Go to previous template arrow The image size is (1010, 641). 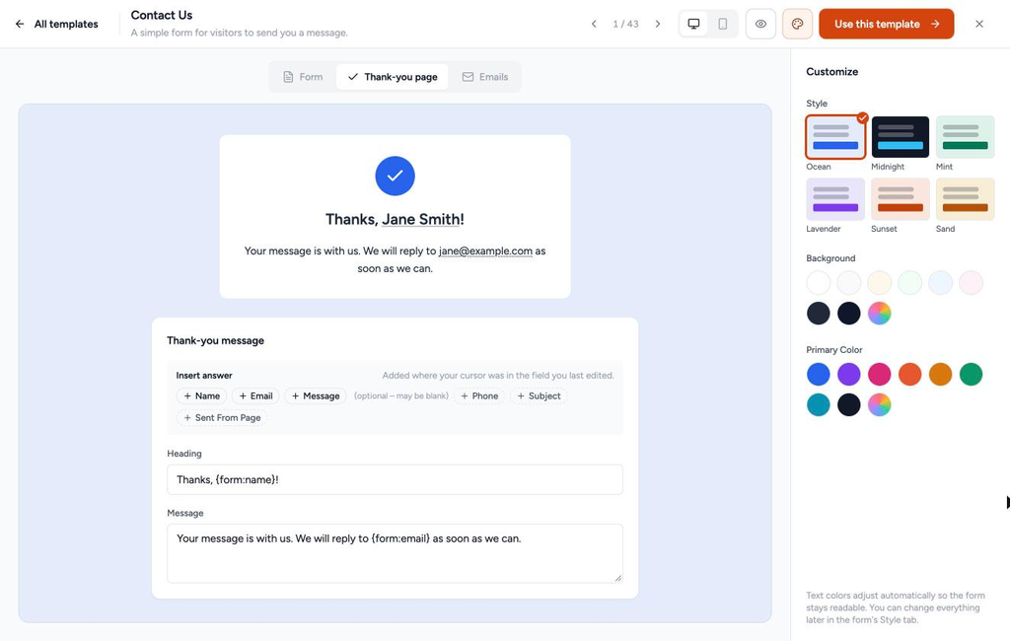coord(594,24)
